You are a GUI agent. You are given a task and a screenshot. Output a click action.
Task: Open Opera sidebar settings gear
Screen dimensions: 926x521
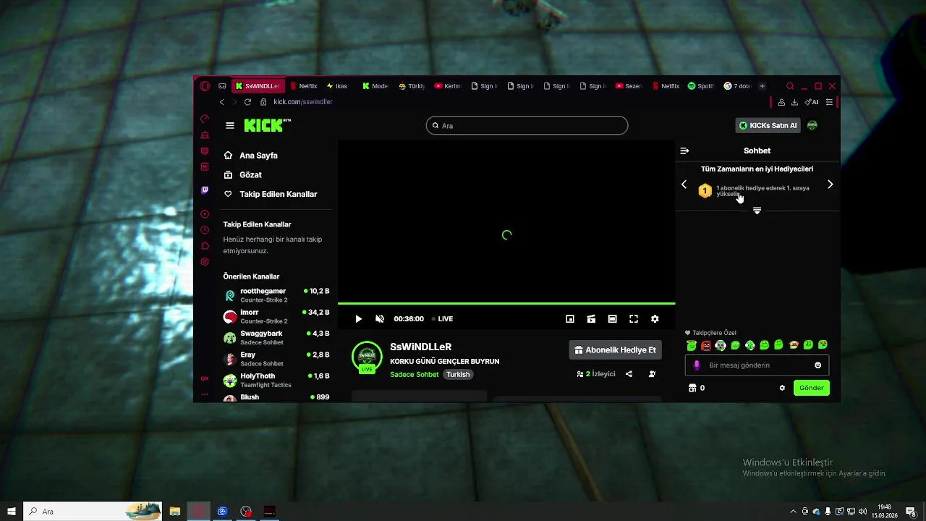pyautogui.click(x=205, y=262)
